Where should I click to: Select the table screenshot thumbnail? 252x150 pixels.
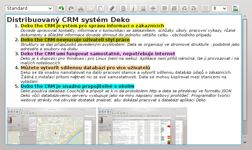point(142,126)
